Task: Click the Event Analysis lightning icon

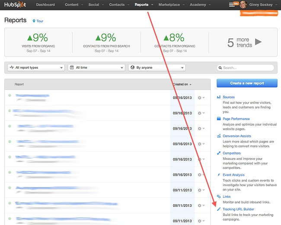Action: 219,175
